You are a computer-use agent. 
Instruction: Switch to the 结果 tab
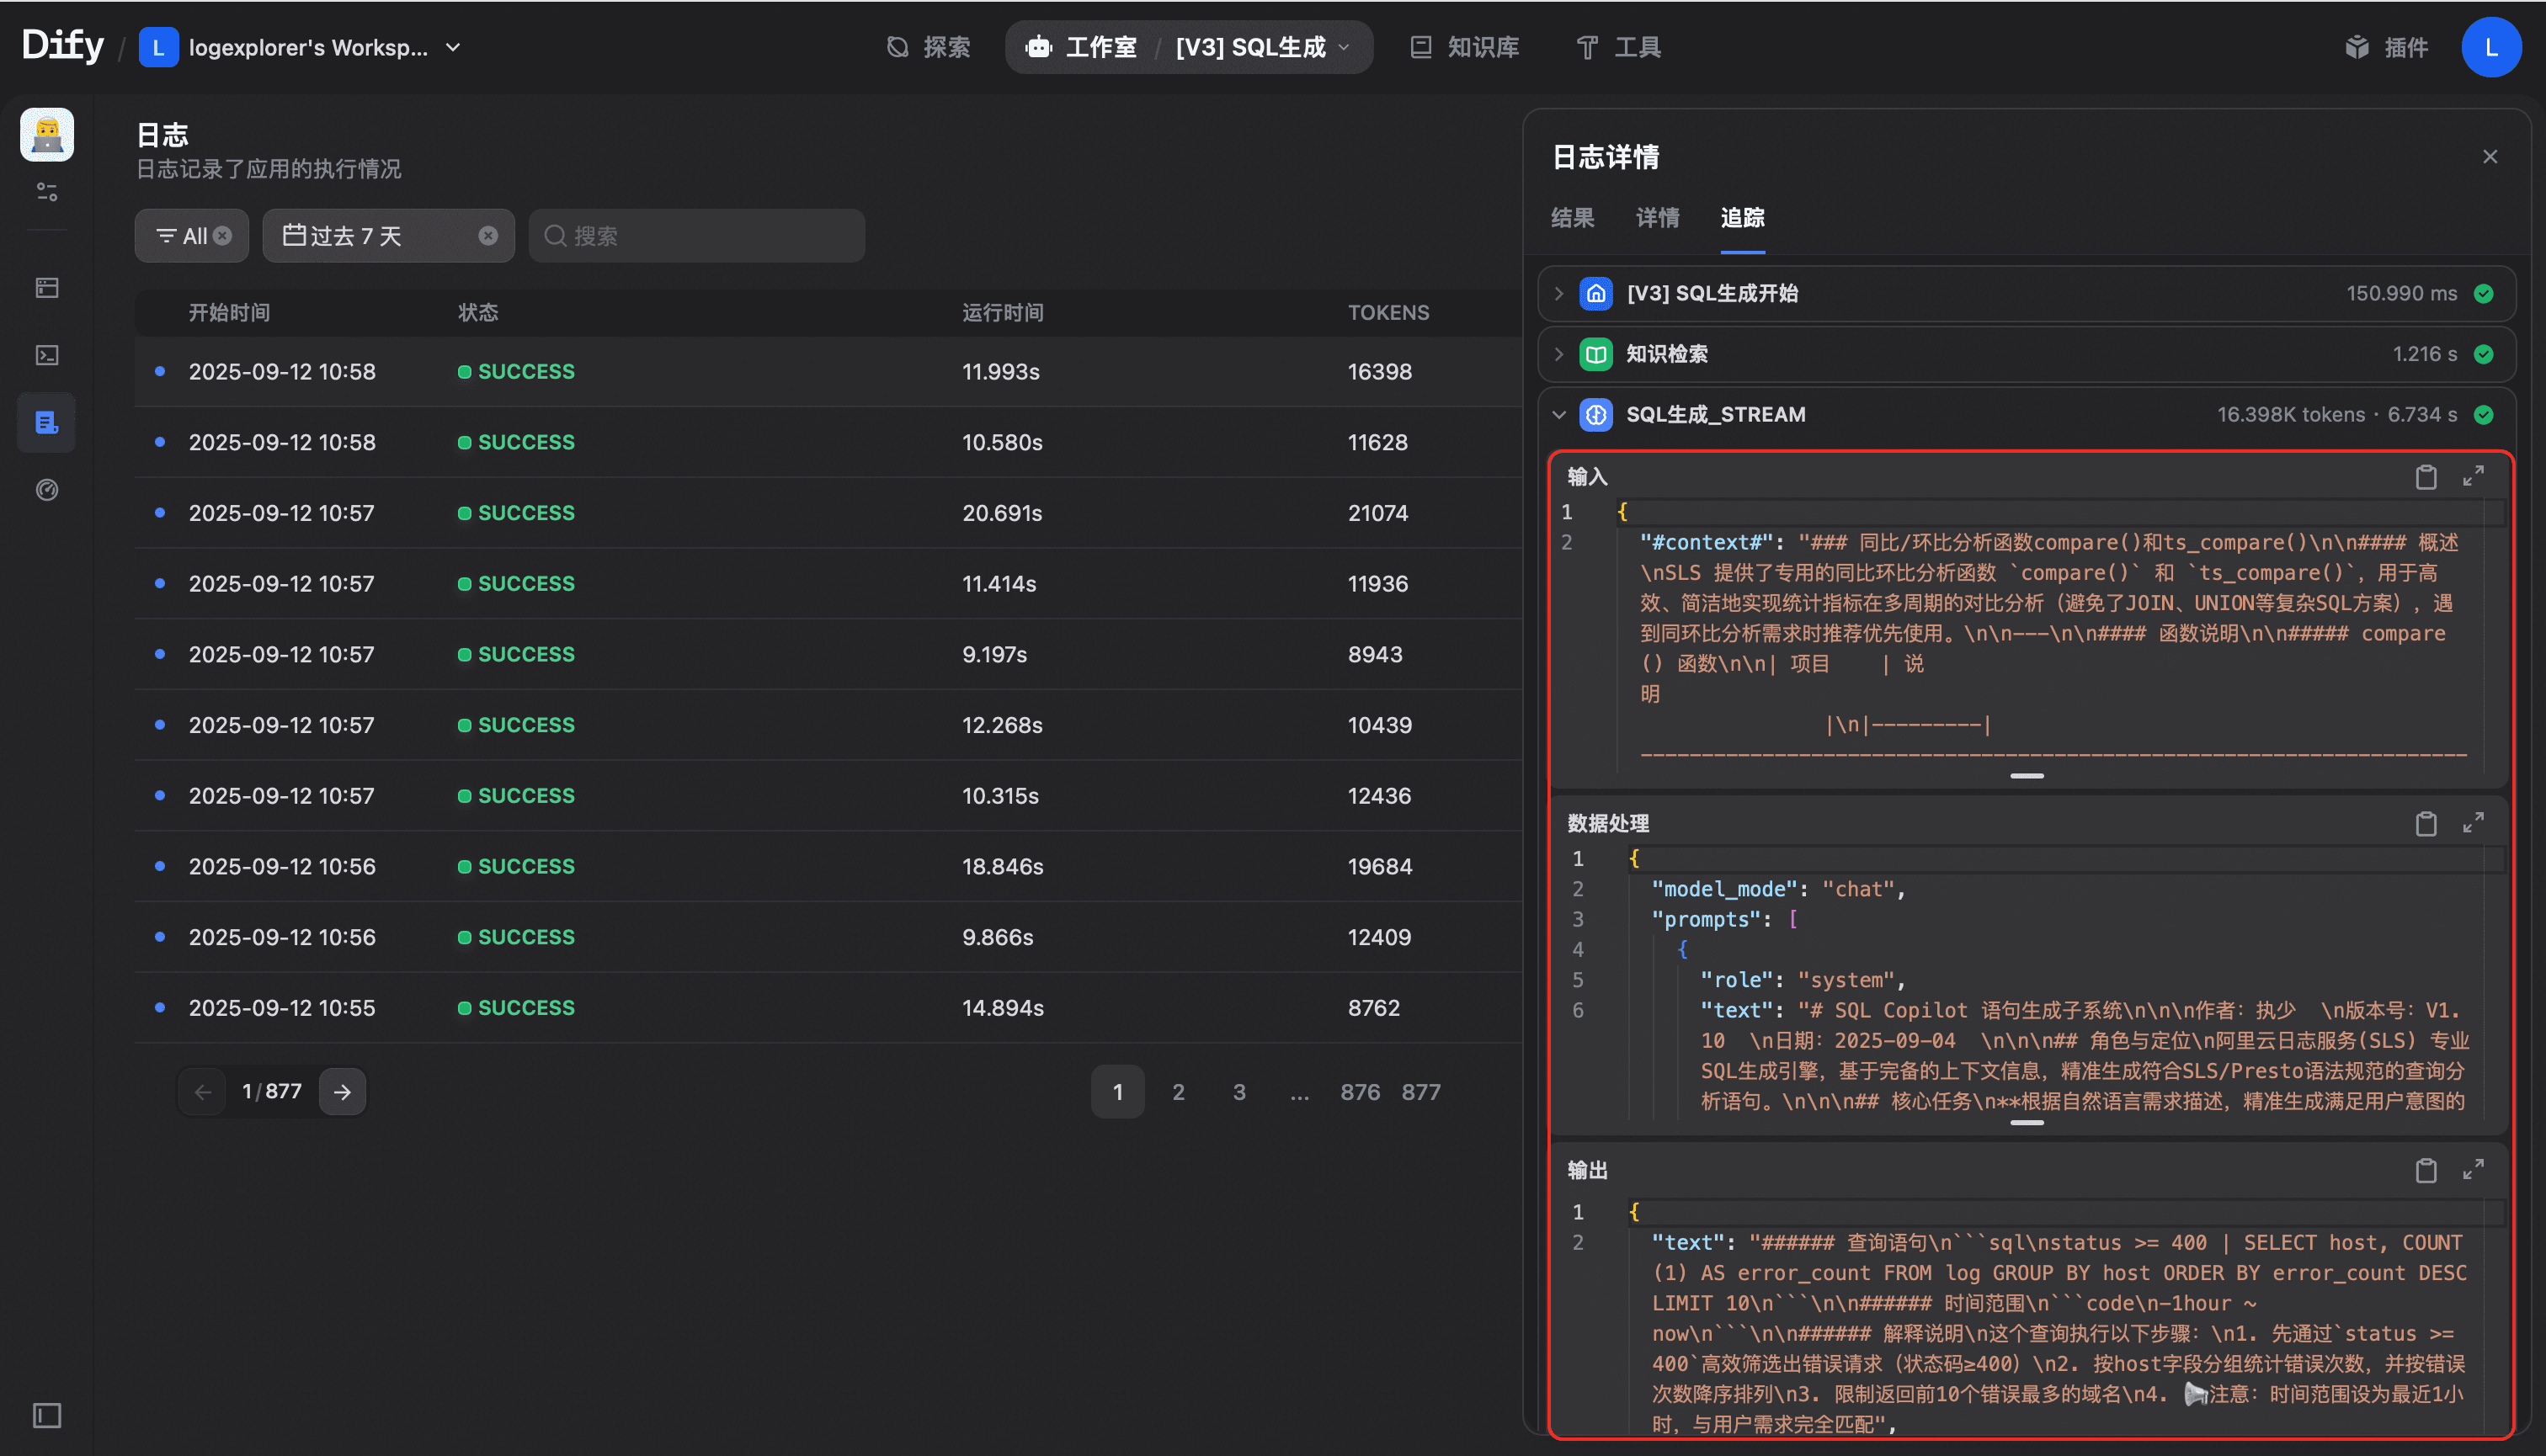(x=1572, y=218)
